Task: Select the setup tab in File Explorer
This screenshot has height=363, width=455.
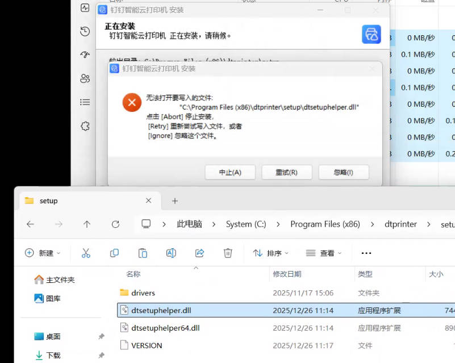Action: pos(90,201)
